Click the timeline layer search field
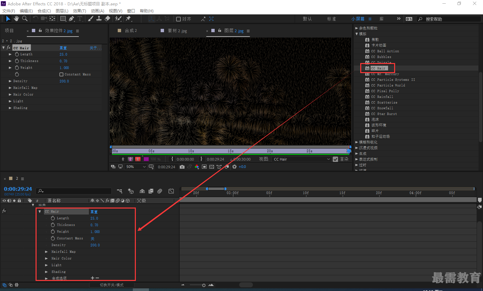483x291 pixels. (x=74, y=191)
